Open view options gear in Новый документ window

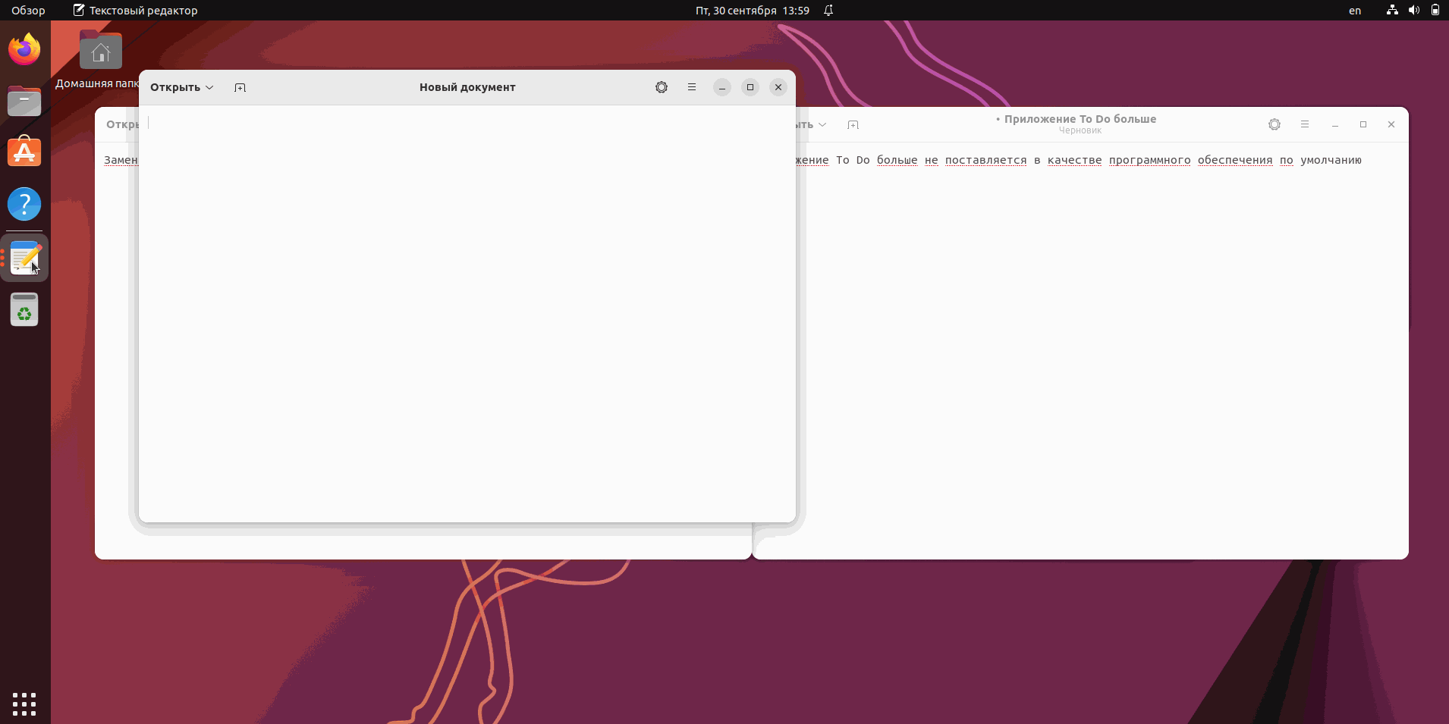tap(662, 87)
